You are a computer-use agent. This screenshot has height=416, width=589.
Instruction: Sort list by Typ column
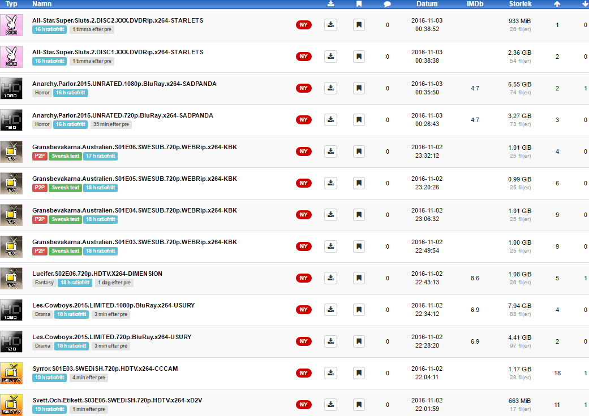pos(11,4)
